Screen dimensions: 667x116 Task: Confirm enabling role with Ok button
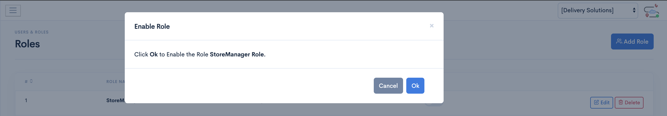point(415,86)
